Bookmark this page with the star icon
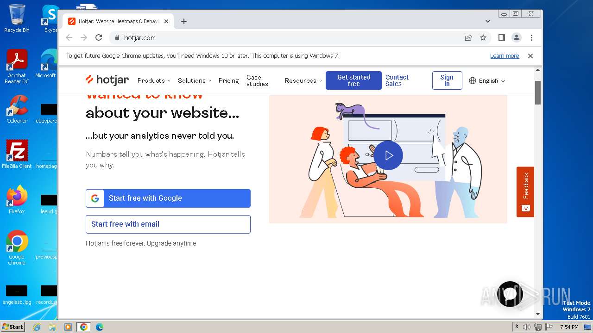 pyautogui.click(x=483, y=37)
